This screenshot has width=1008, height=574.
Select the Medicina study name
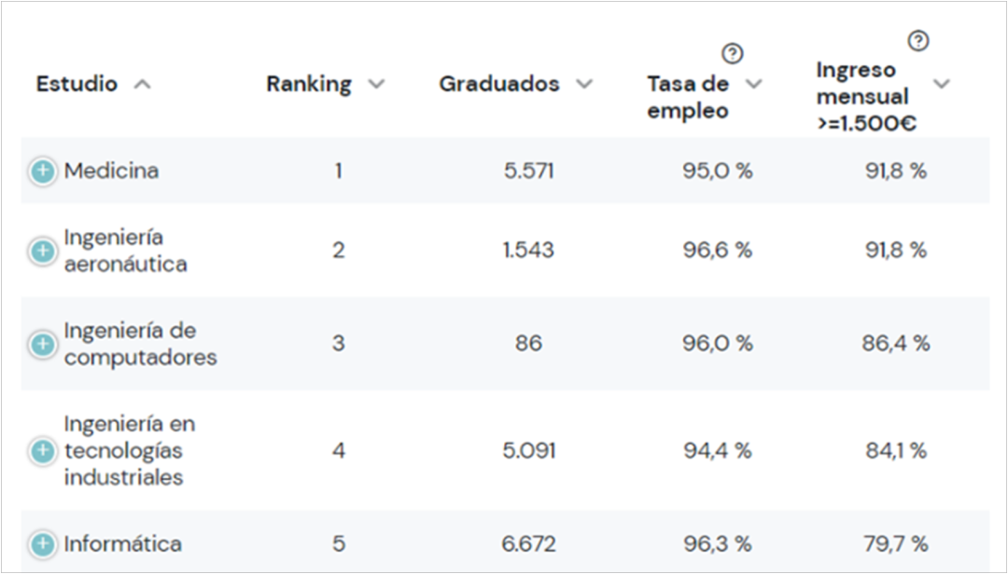point(111,171)
